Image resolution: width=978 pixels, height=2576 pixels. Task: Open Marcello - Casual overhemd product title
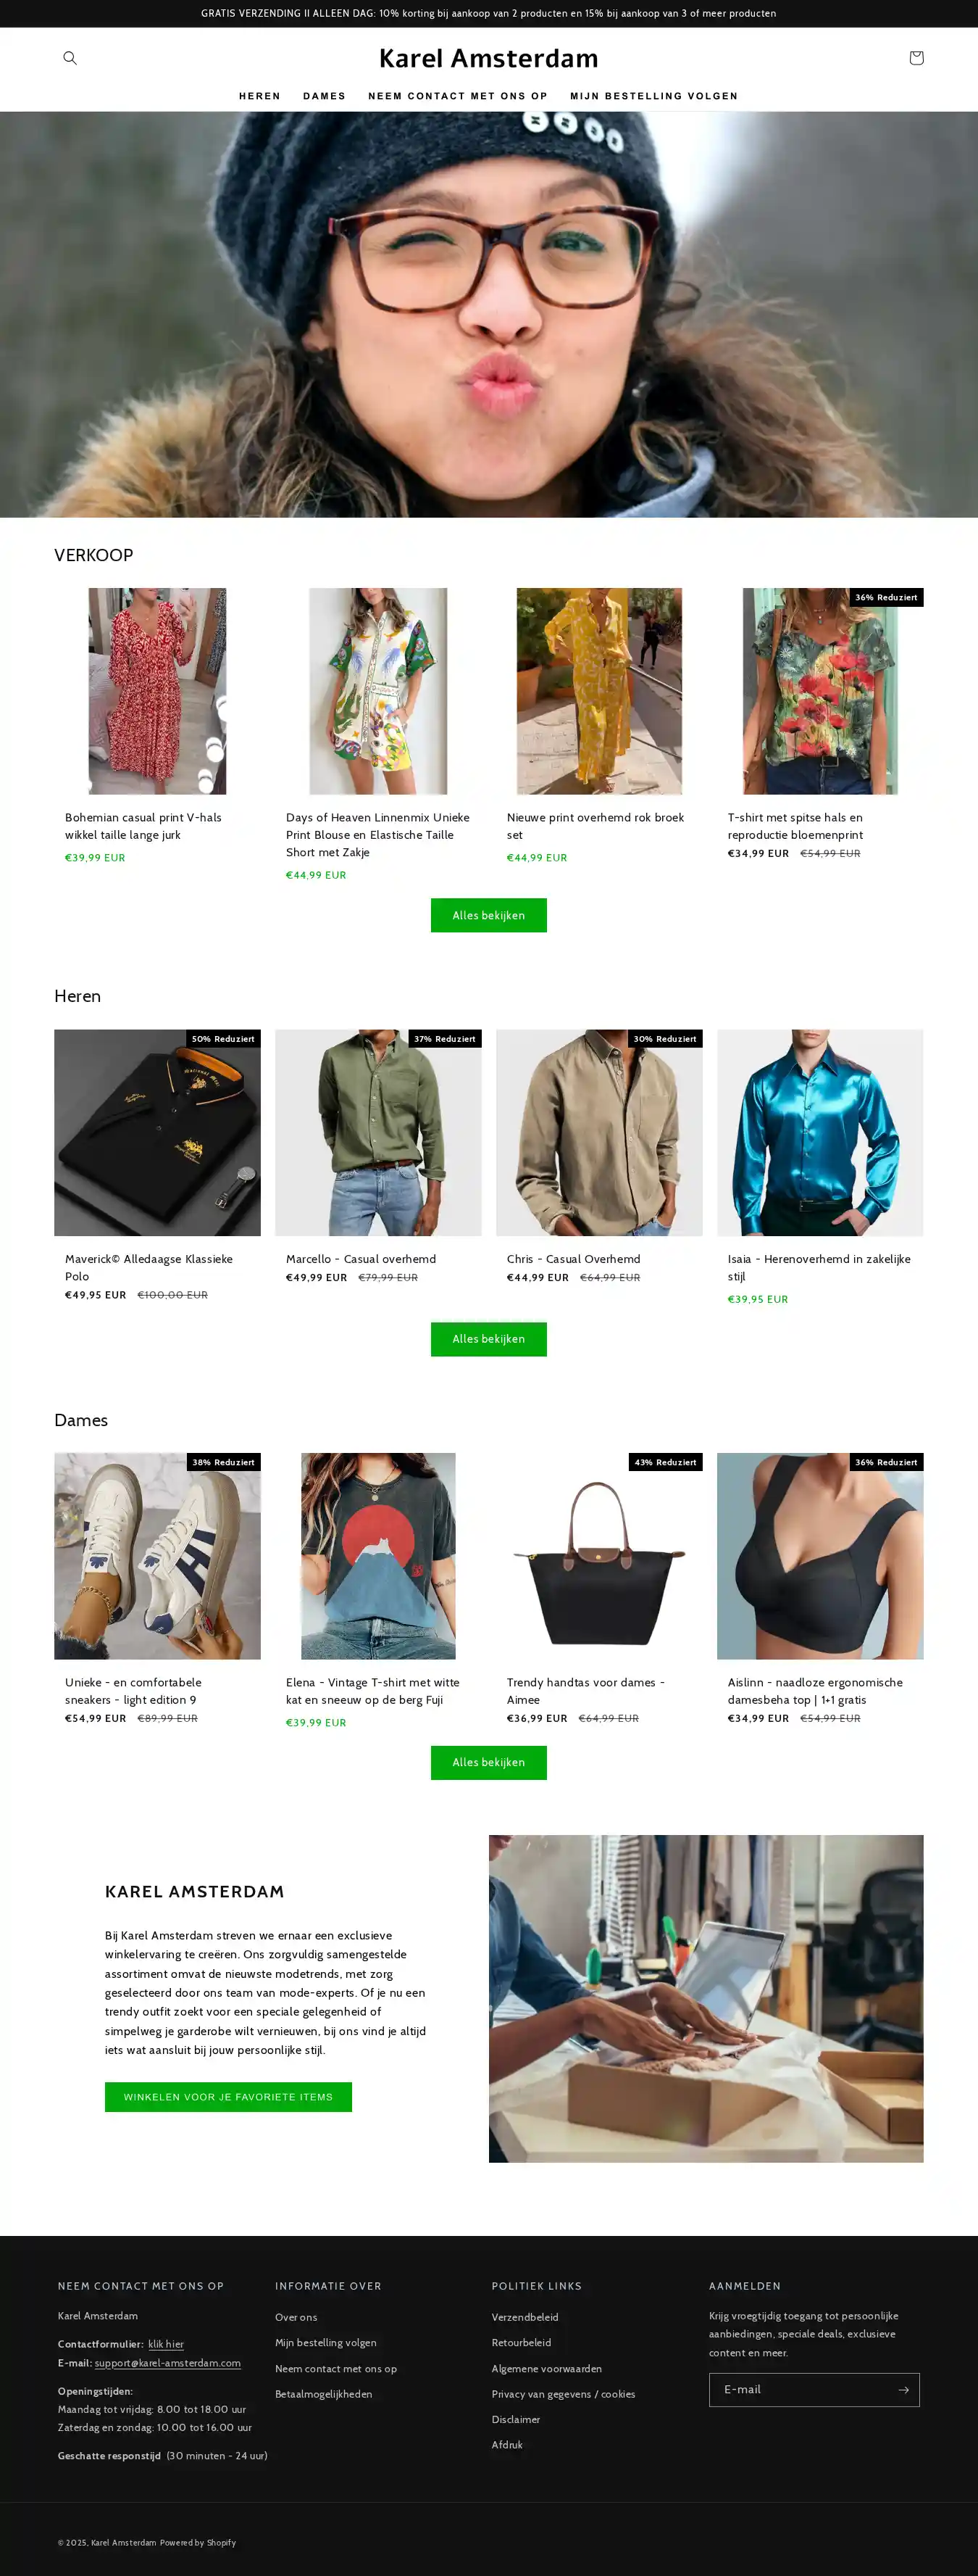361,1259
